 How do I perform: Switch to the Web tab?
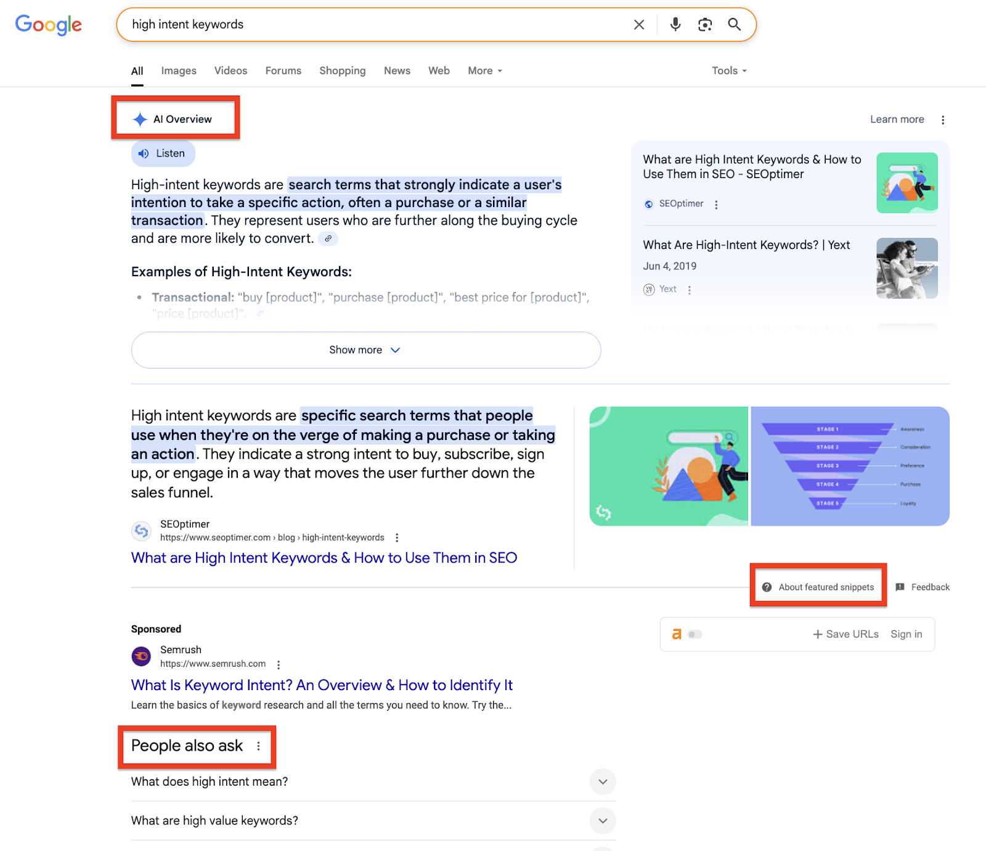(x=439, y=71)
